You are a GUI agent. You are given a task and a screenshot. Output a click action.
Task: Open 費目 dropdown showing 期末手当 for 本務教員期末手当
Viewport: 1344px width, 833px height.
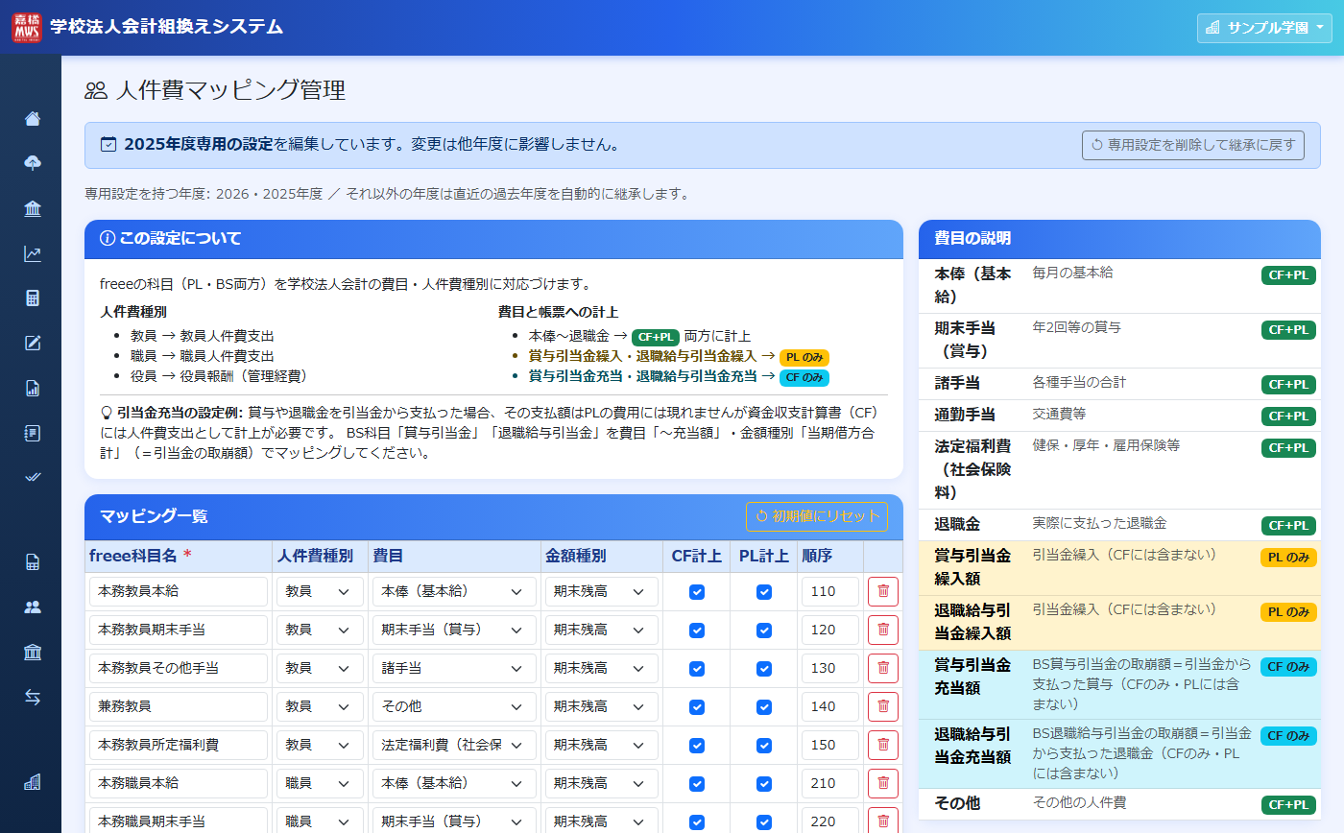coord(454,630)
